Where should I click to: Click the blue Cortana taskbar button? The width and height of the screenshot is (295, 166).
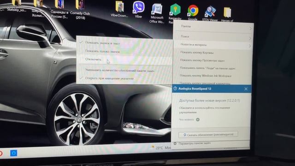pos(13,153)
